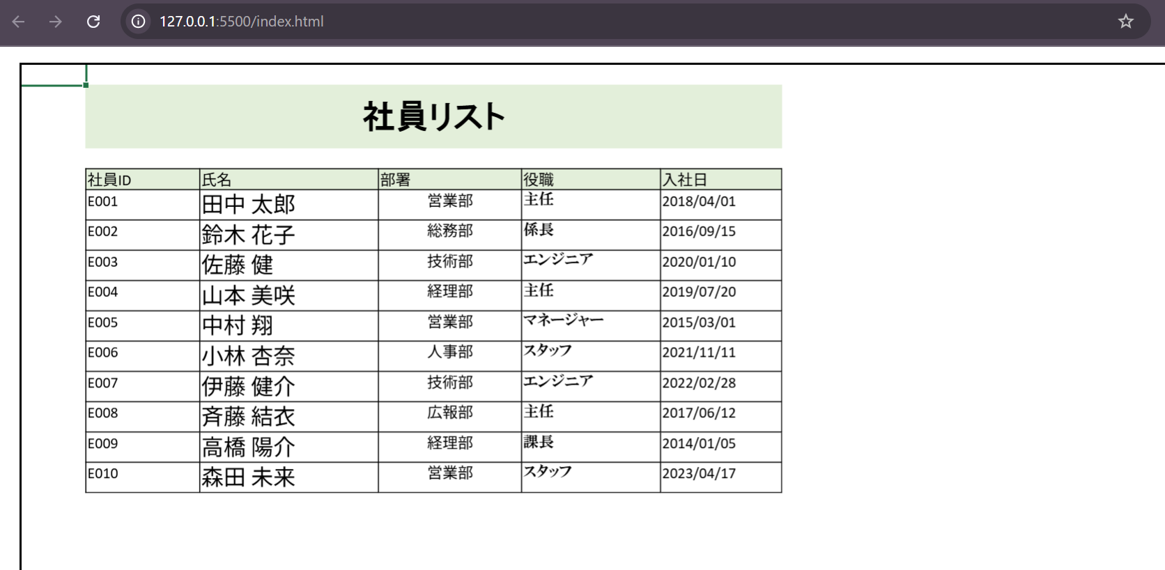Select the 氏名 header cell
This screenshot has width=1165, height=570.
tap(288, 180)
